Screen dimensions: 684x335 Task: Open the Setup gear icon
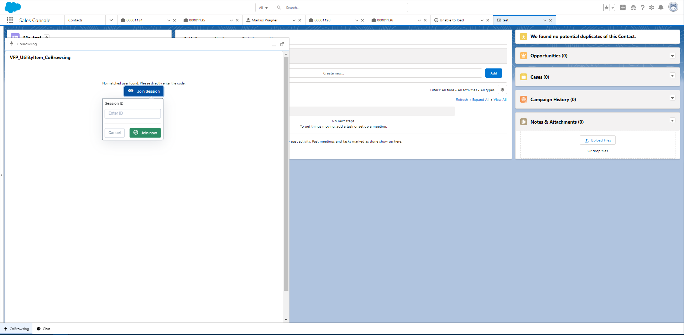pyautogui.click(x=652, y=7)
